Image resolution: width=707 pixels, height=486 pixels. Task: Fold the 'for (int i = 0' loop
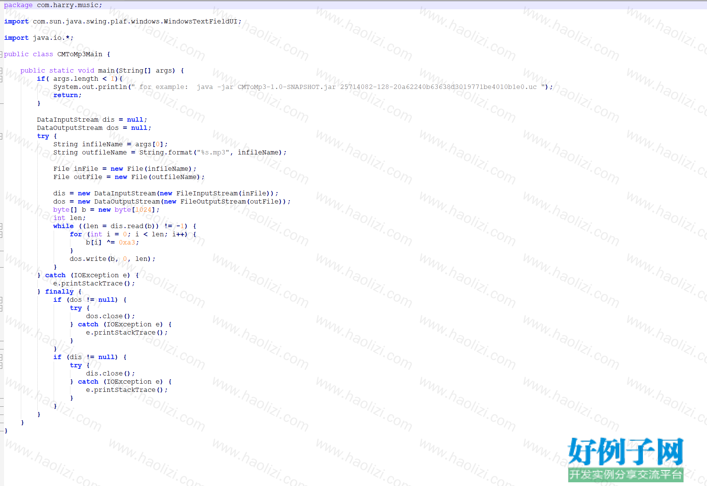click(x=1, y=234)
